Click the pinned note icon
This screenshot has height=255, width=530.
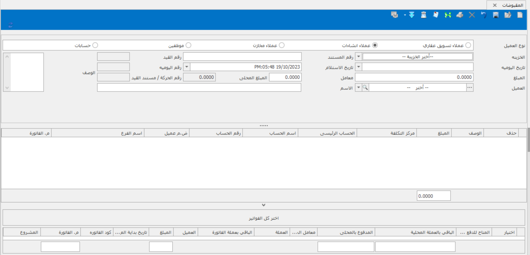pyautogui.click(x=435, y=15)
